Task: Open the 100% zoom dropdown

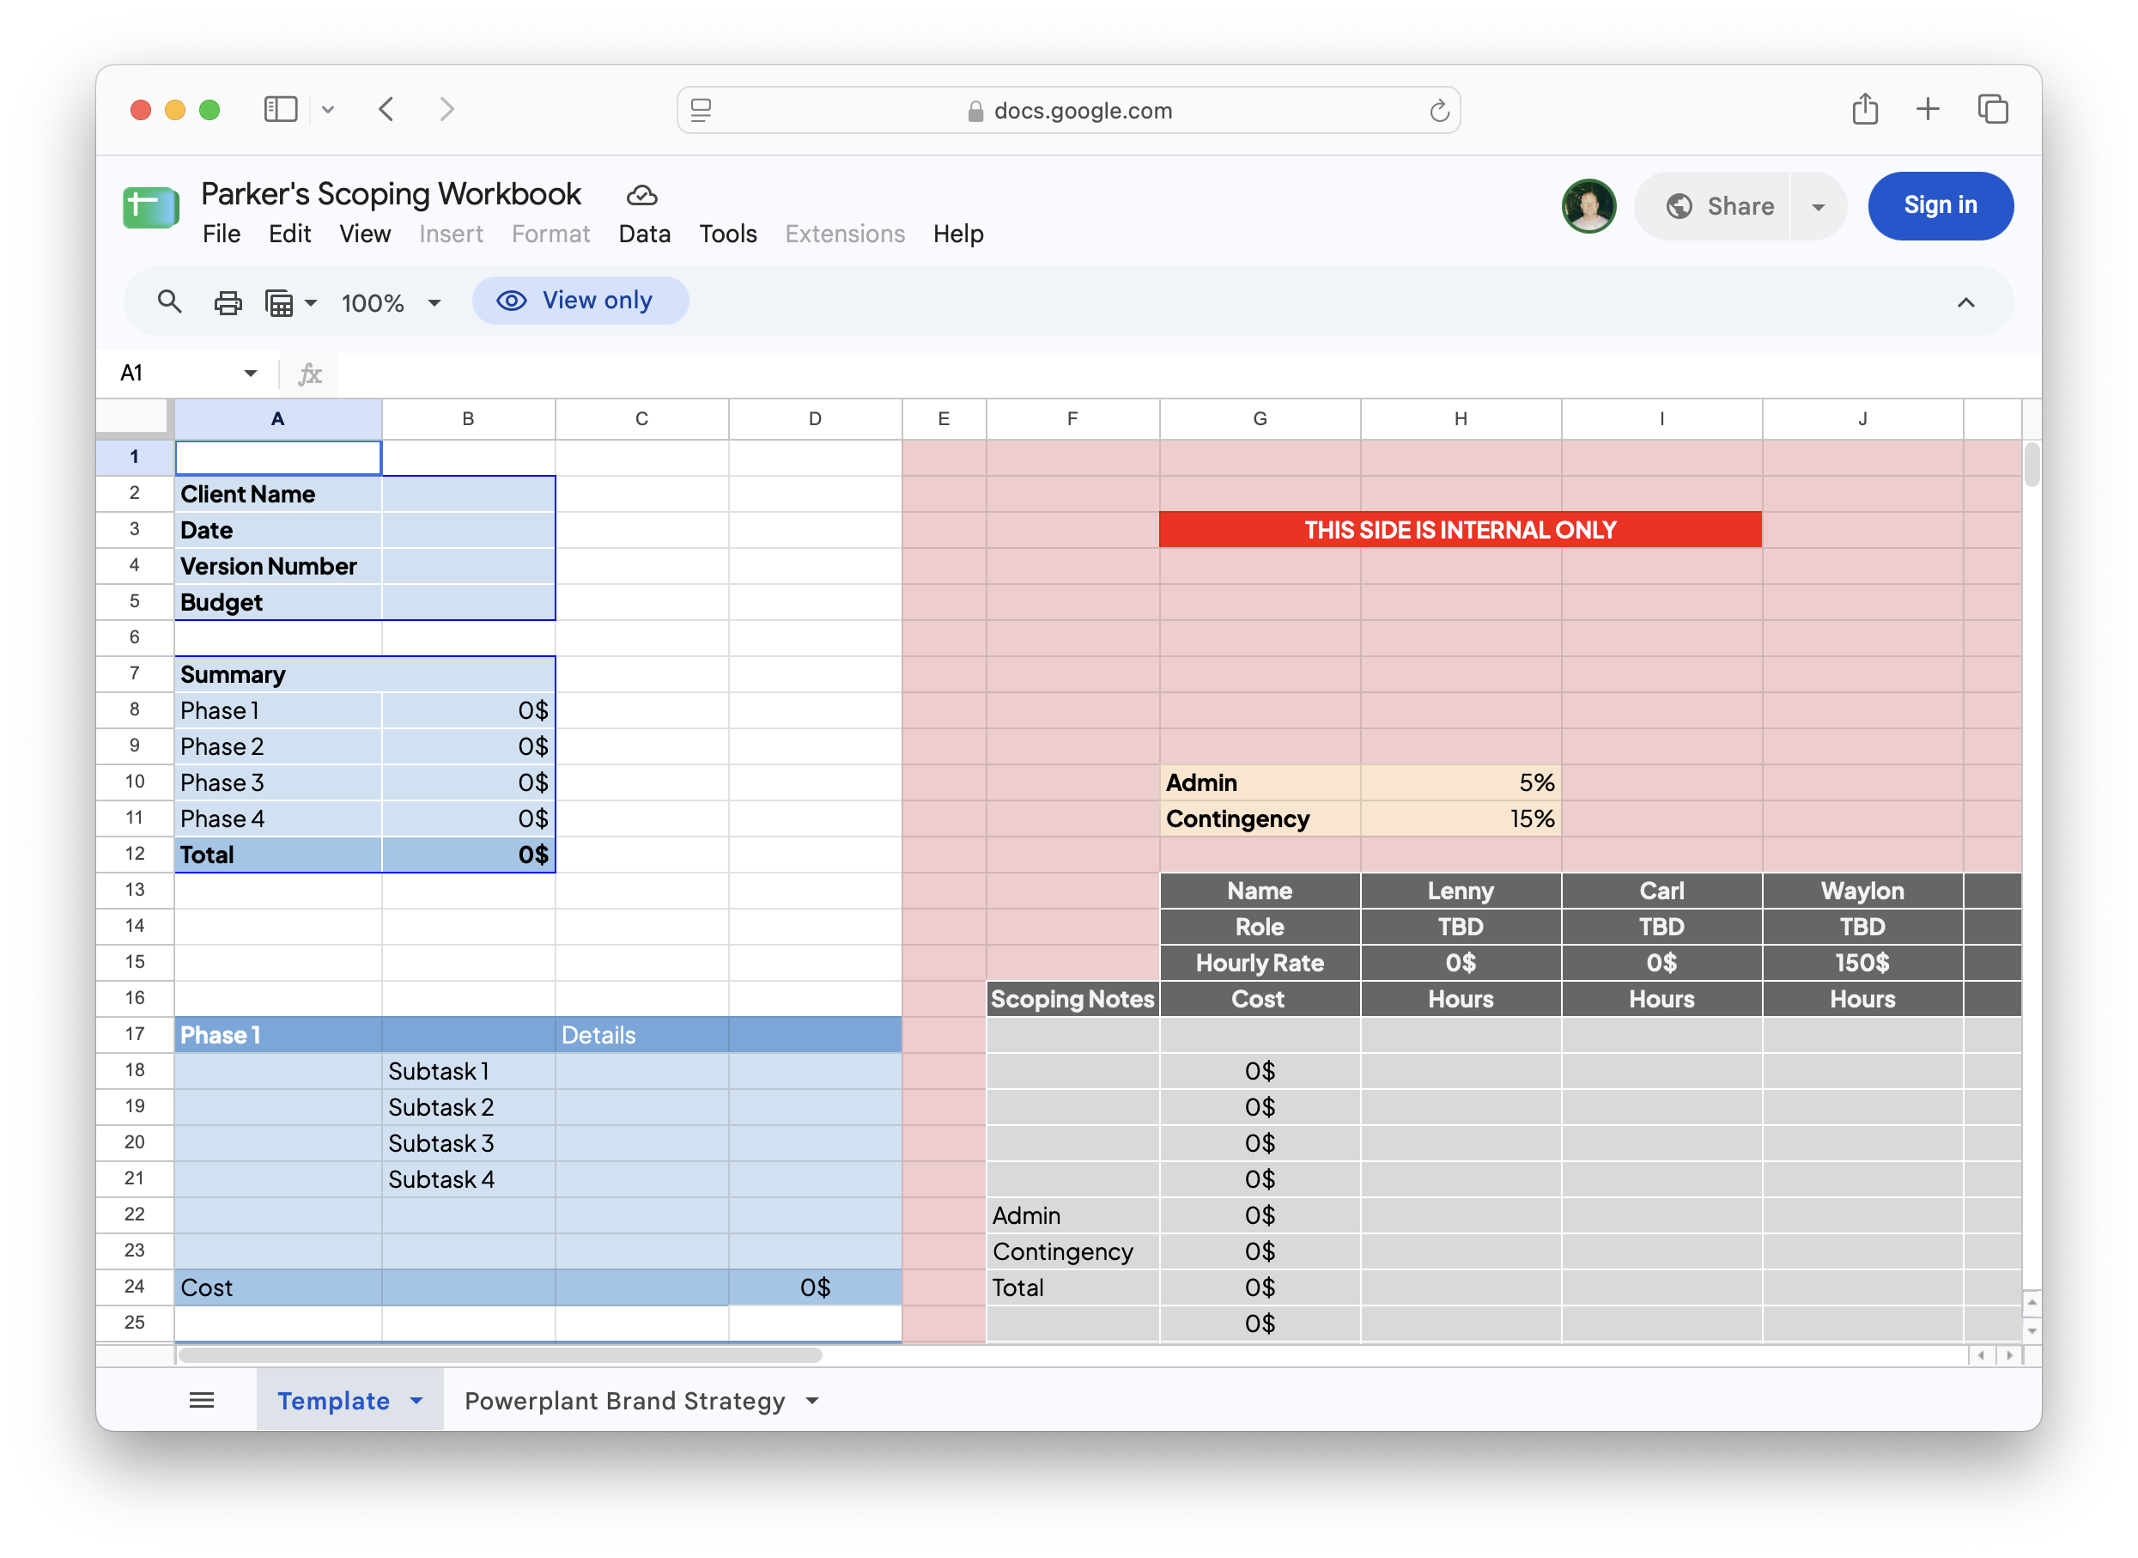Action: (391, 302)
